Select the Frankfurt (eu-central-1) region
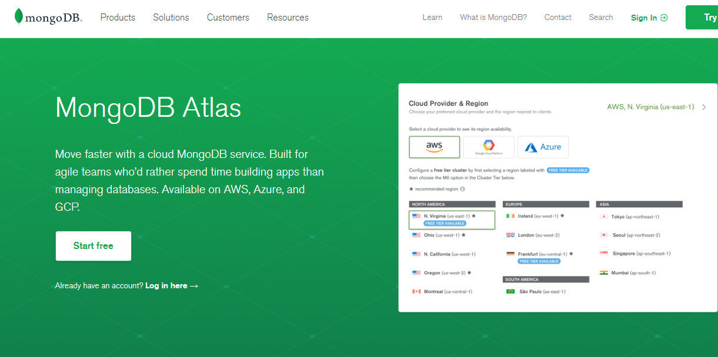Screen dimensions: 718x357 [x=539, y=254]
